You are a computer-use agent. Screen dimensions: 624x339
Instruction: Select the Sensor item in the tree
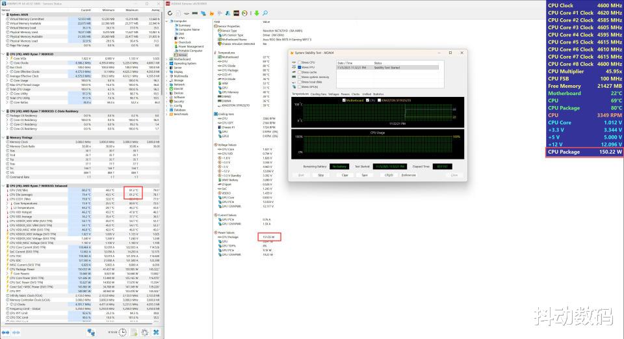pos(183,55)
